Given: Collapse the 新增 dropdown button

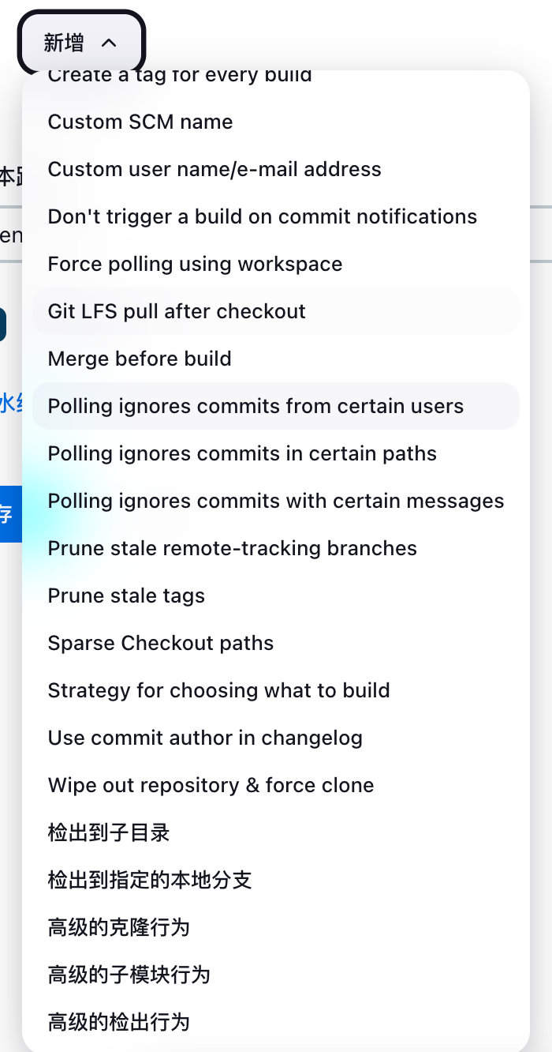Looking at the screenshot, I should 80,43.
